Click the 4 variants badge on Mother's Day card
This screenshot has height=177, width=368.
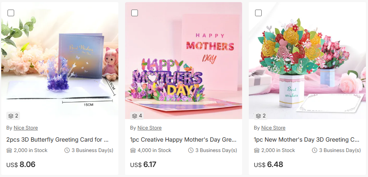point(137,116)
